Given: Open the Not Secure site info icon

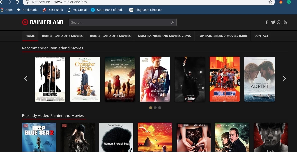Looking at the screenshot, I should (x=27, y=2).
